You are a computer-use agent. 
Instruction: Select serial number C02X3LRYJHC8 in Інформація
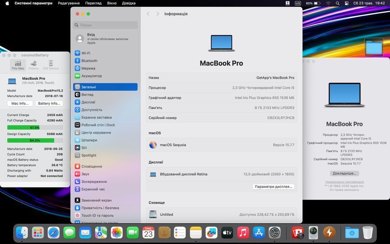281,118
